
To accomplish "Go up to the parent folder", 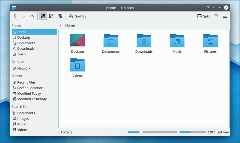I will [32, 16].
